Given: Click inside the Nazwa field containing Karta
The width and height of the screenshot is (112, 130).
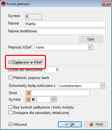Looking at the screenshot, I should tap(65, 24).
